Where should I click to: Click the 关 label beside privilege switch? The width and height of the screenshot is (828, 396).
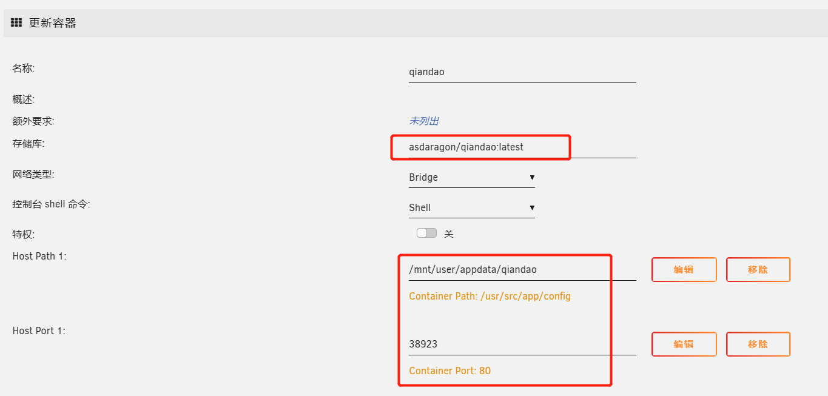tap(449, 234)
